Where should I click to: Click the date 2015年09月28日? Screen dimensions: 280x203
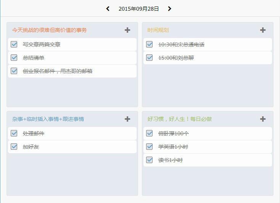click(x=138, y=9)
